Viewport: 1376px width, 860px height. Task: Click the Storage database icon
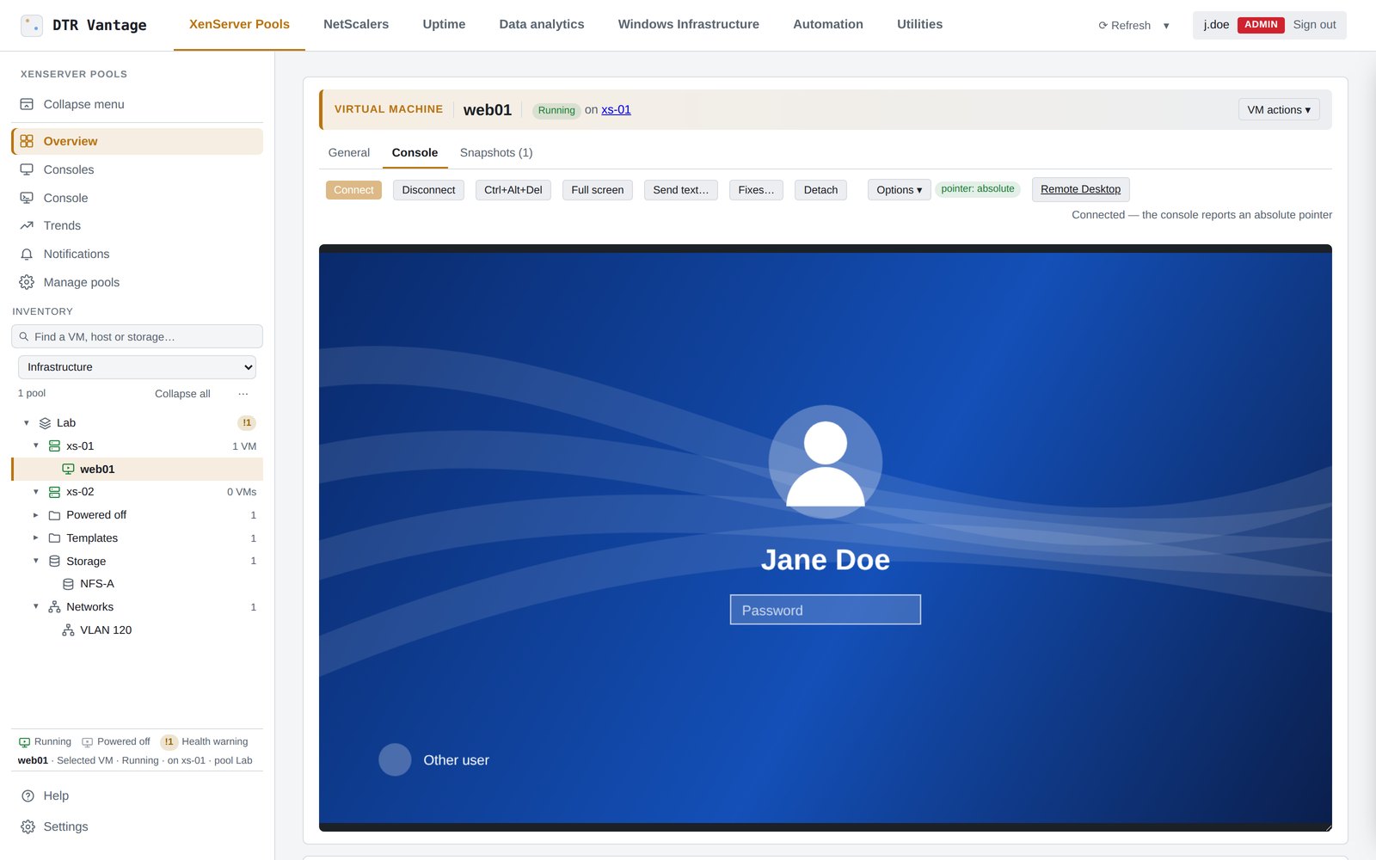point(54,561)
